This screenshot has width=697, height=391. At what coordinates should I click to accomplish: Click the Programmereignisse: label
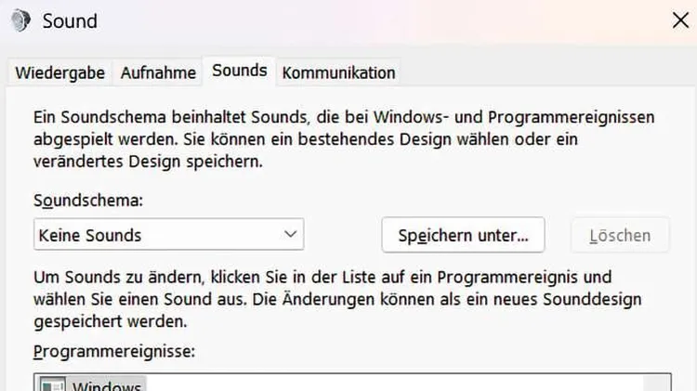(114, 351)
